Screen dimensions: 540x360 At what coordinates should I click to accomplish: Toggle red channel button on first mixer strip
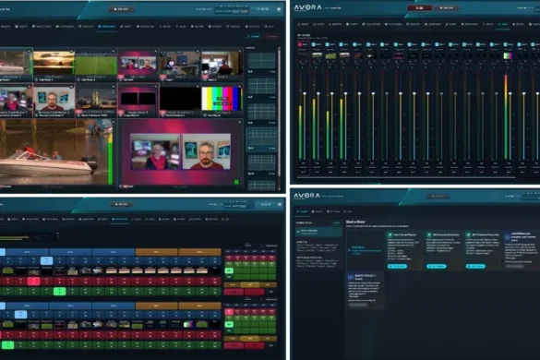click(300, 44)
